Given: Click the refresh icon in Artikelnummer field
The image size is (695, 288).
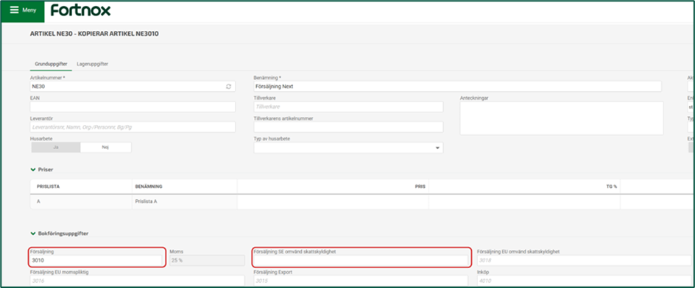Looking at the screenshot, I should (229, 87).
